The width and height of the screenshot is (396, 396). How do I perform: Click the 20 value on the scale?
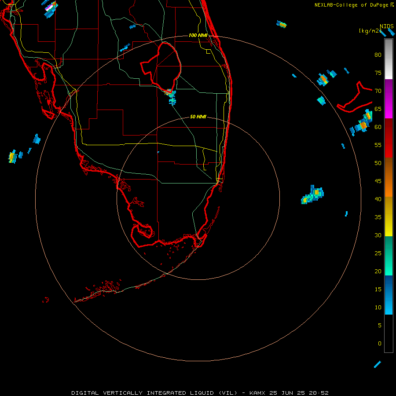pos(378,271)
